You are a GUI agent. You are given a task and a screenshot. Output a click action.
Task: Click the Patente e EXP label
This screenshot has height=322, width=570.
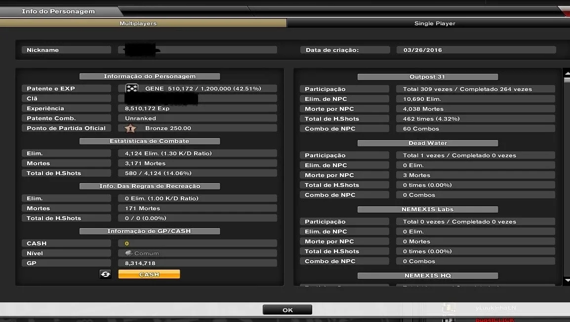coord(66,89)
